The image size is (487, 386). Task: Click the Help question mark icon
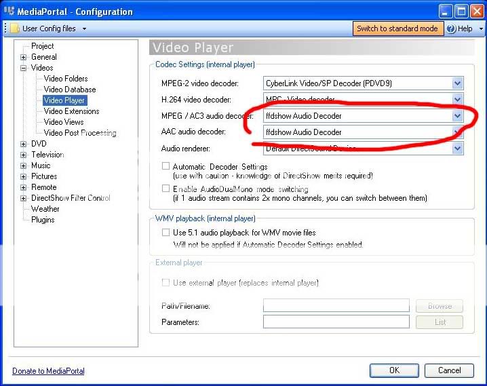451,28
